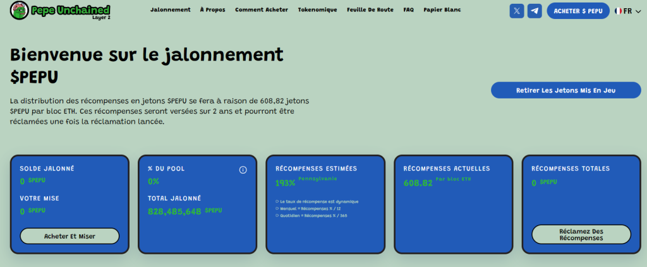Click Réclamez Des Récompenses button
Viewport: 647px width, 267px height.
pyautogui.click(x=581, y=234)
